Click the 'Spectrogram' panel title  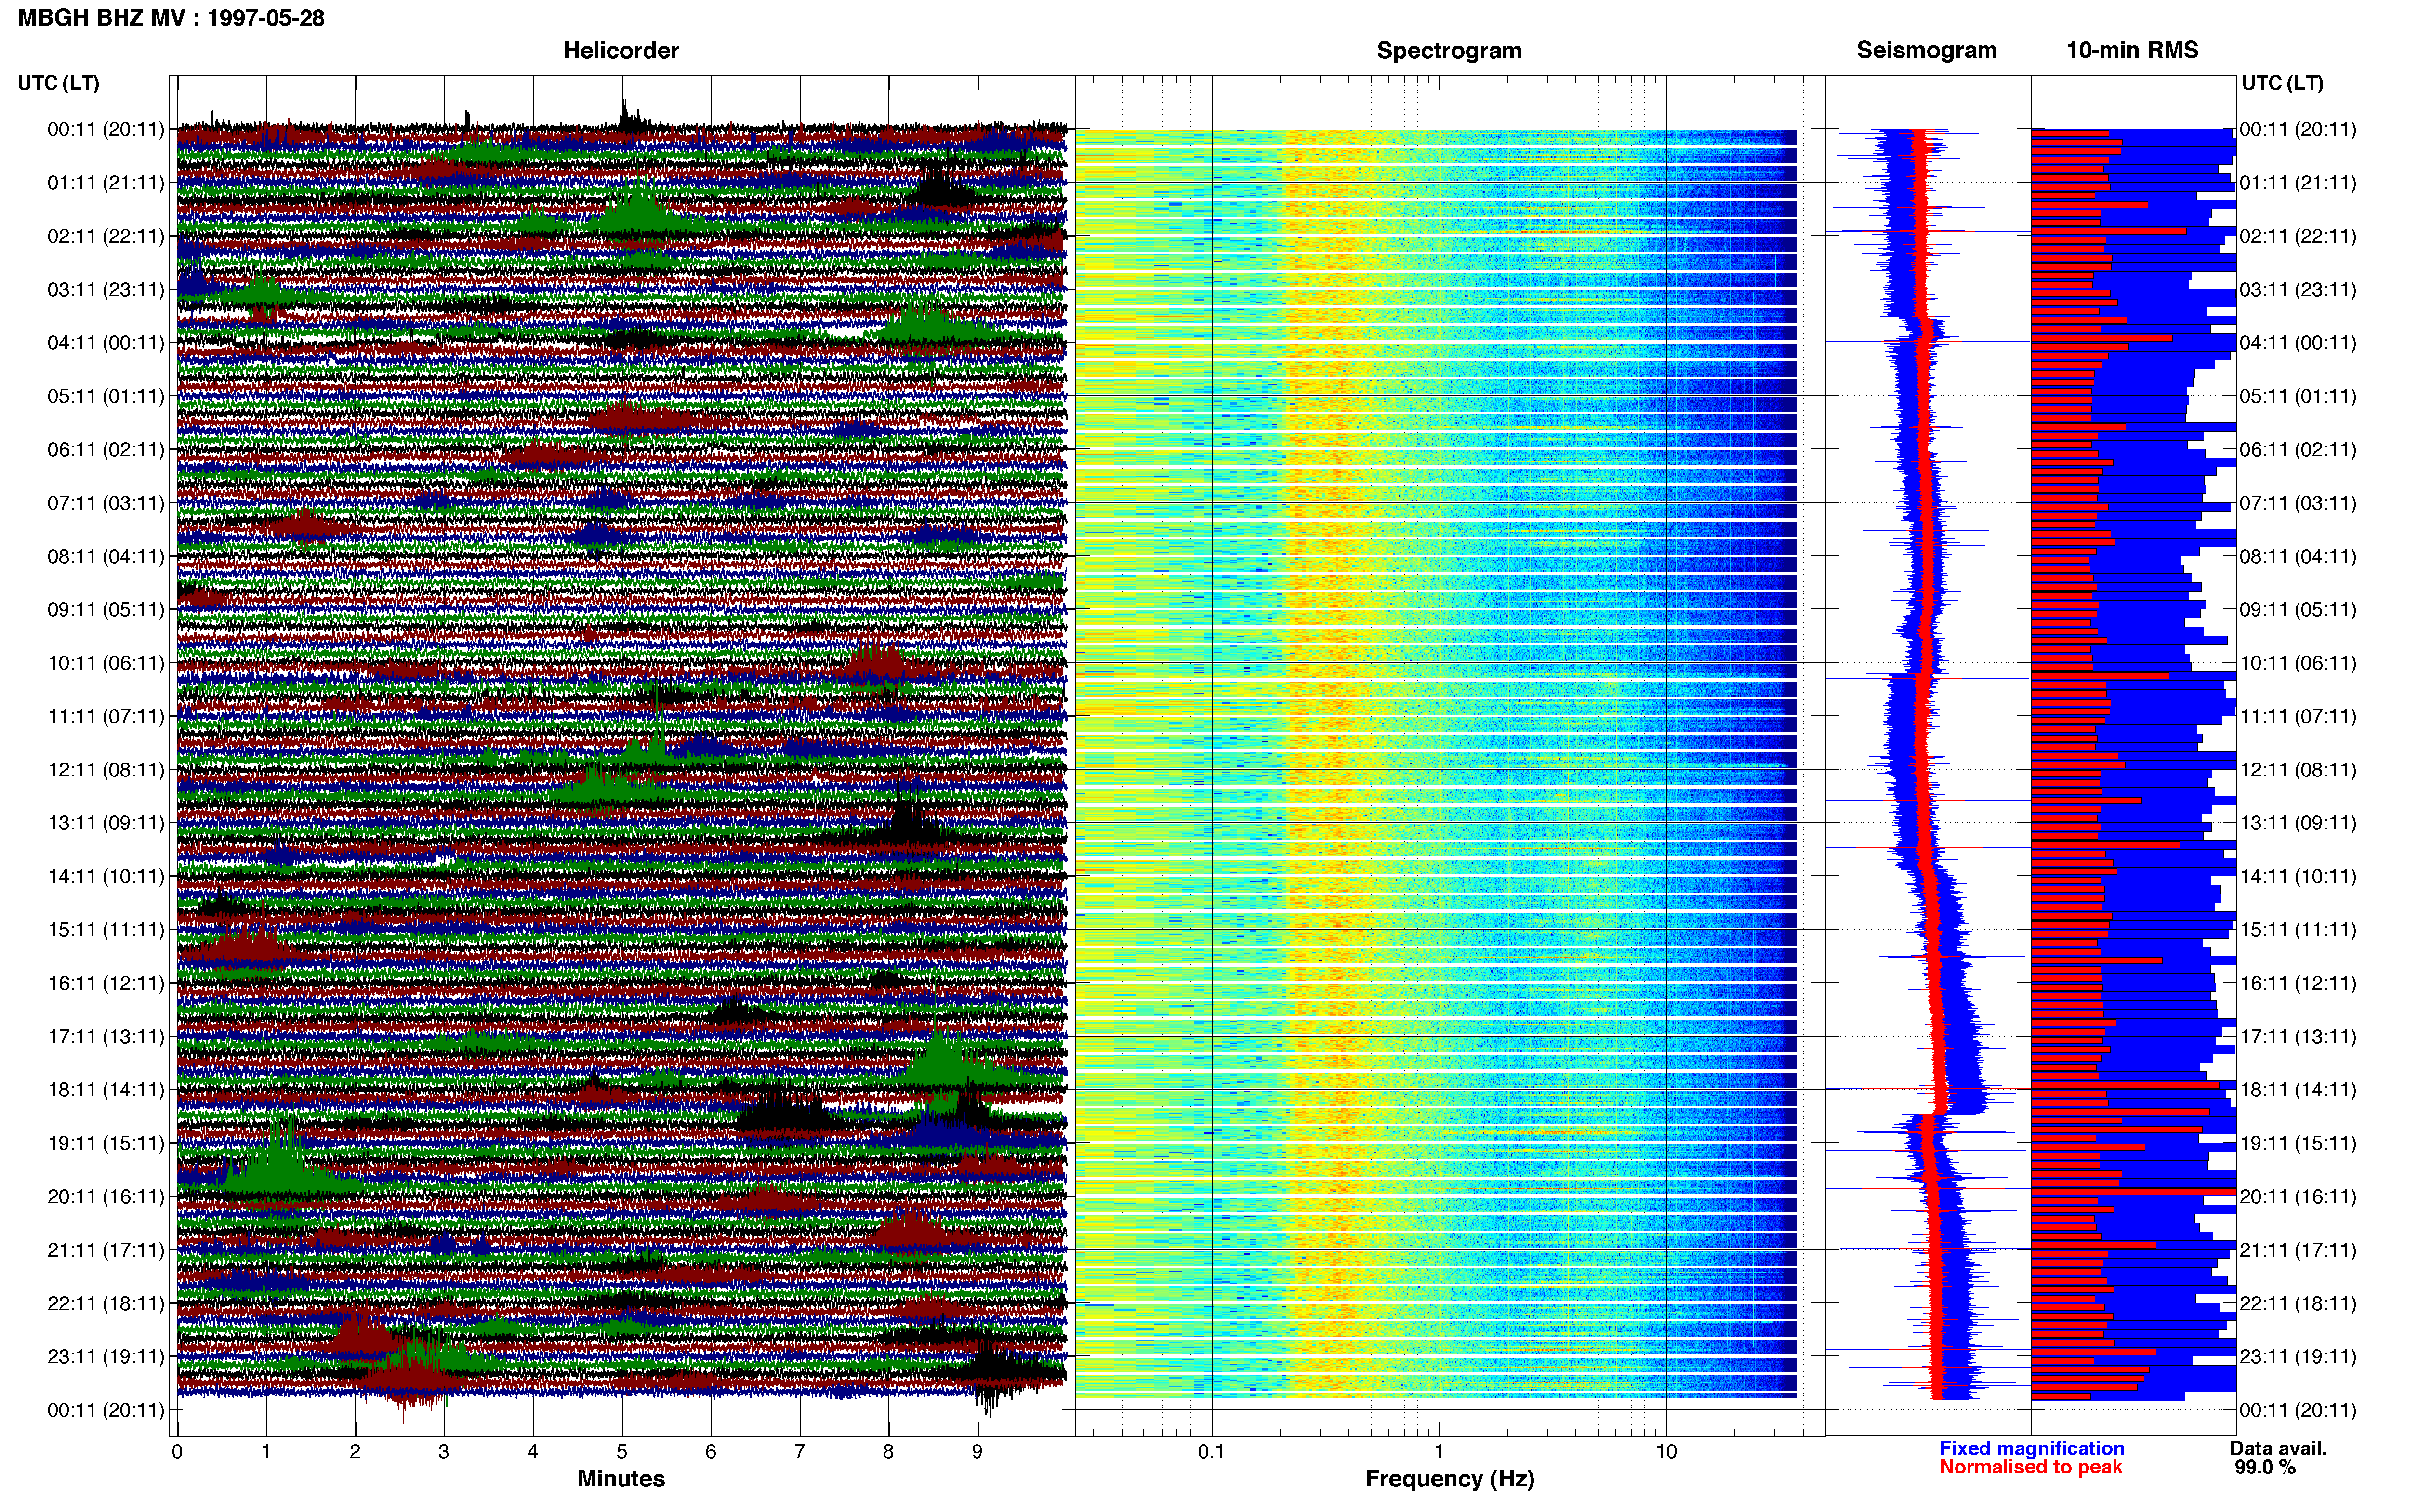[1449, 50]
